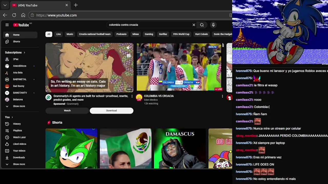Image resolution: width=328 pixels, height=184 pixels.
Task: Open the tab list dropdown
Action: click(x=5, y=5)
